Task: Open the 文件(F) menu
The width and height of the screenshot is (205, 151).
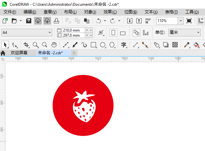Action: 10,12
